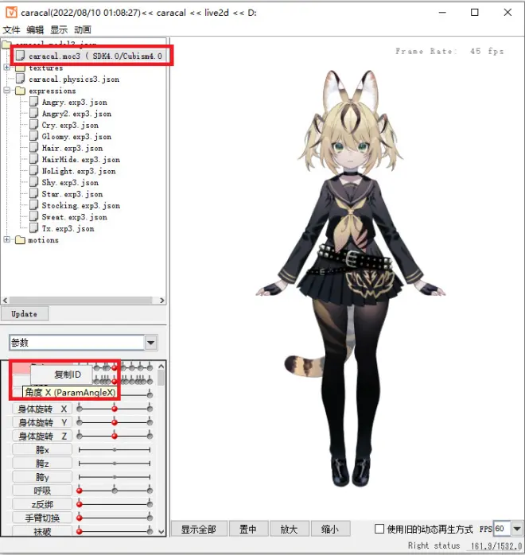Expand the textures folder

[6, 68]
